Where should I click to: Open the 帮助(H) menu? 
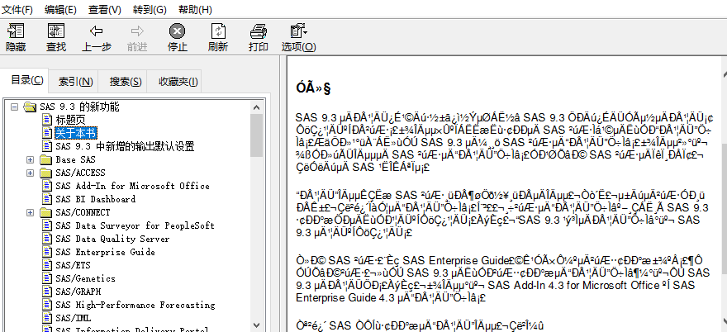coord(195,9)
